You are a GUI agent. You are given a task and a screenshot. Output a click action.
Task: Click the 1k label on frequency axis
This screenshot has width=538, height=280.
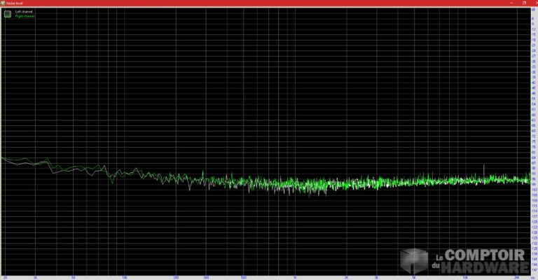click(295, 276)
